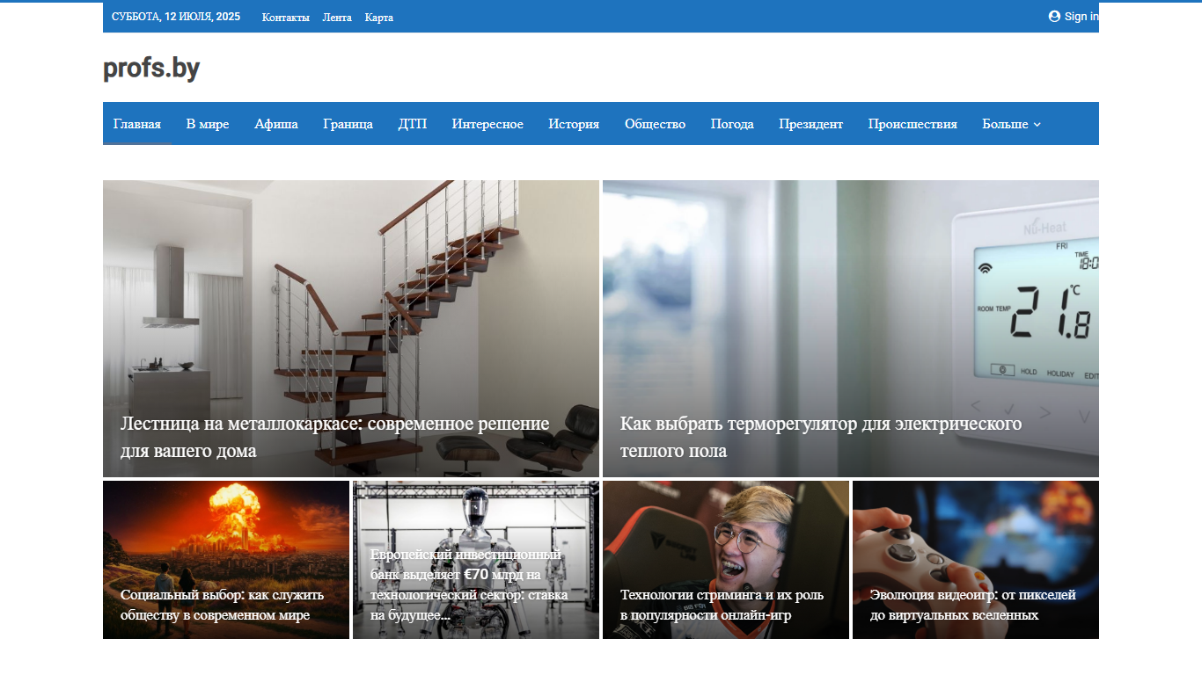The image size is (1202, 675).
Task: Open article Технологии стриминга headline
Action: pos(722,605)
